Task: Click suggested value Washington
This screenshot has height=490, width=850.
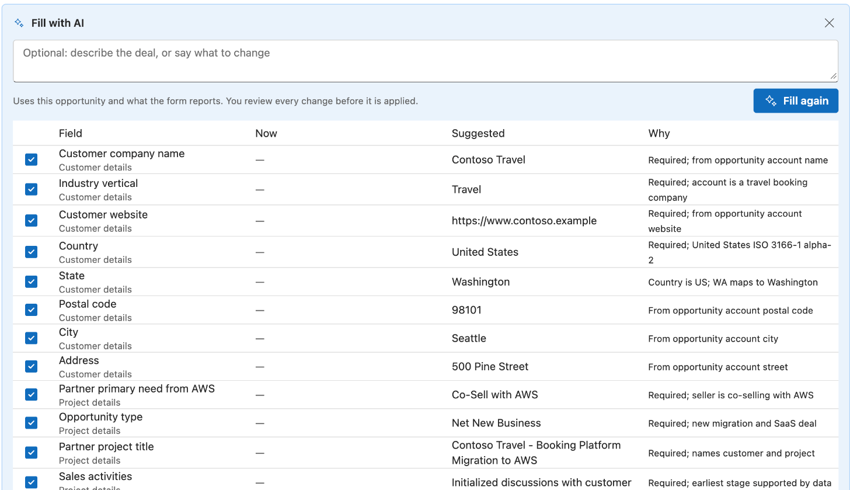Action: click(x=481, y=282)
